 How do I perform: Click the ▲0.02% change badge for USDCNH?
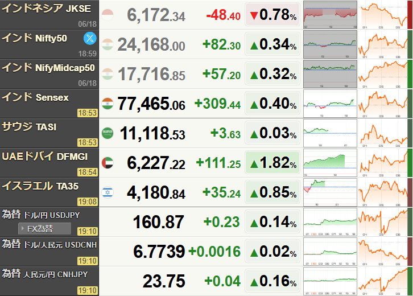coord(272,251)
